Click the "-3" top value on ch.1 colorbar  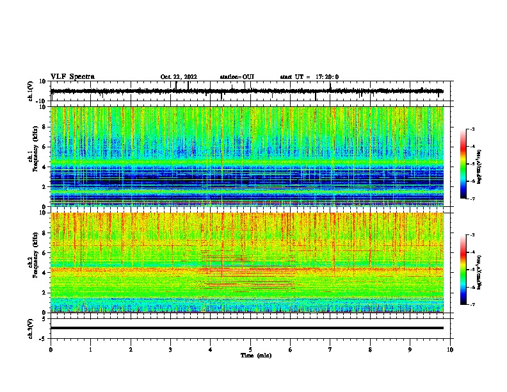click(472, 129)
